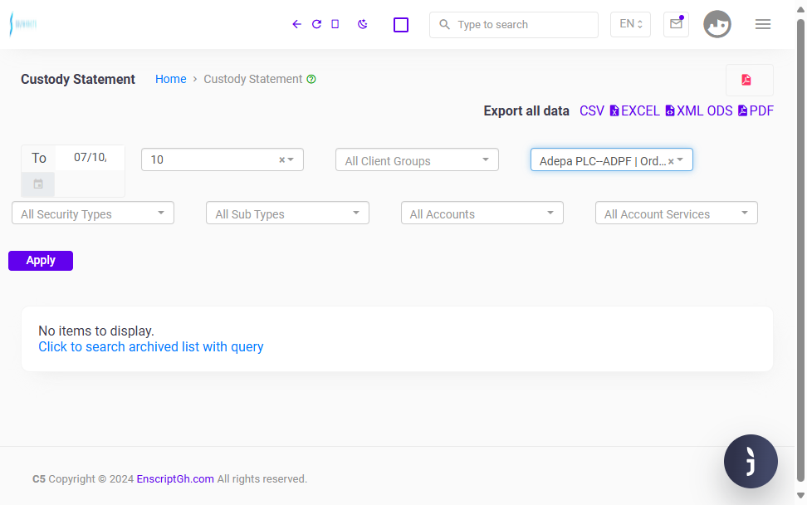Go to Home breadcrumb link
Image resolution: width=807 pixels, height=505 pixels.
pos(171,79)
